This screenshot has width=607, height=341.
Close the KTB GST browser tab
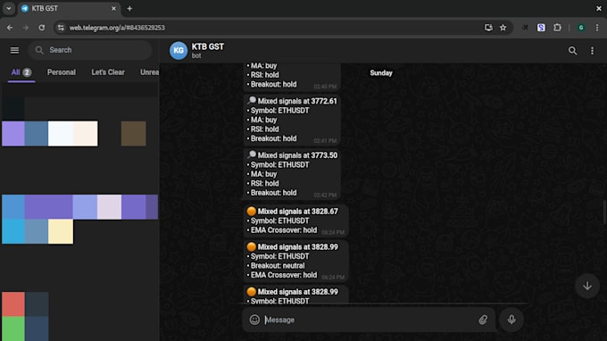click(x=113, y=9)
